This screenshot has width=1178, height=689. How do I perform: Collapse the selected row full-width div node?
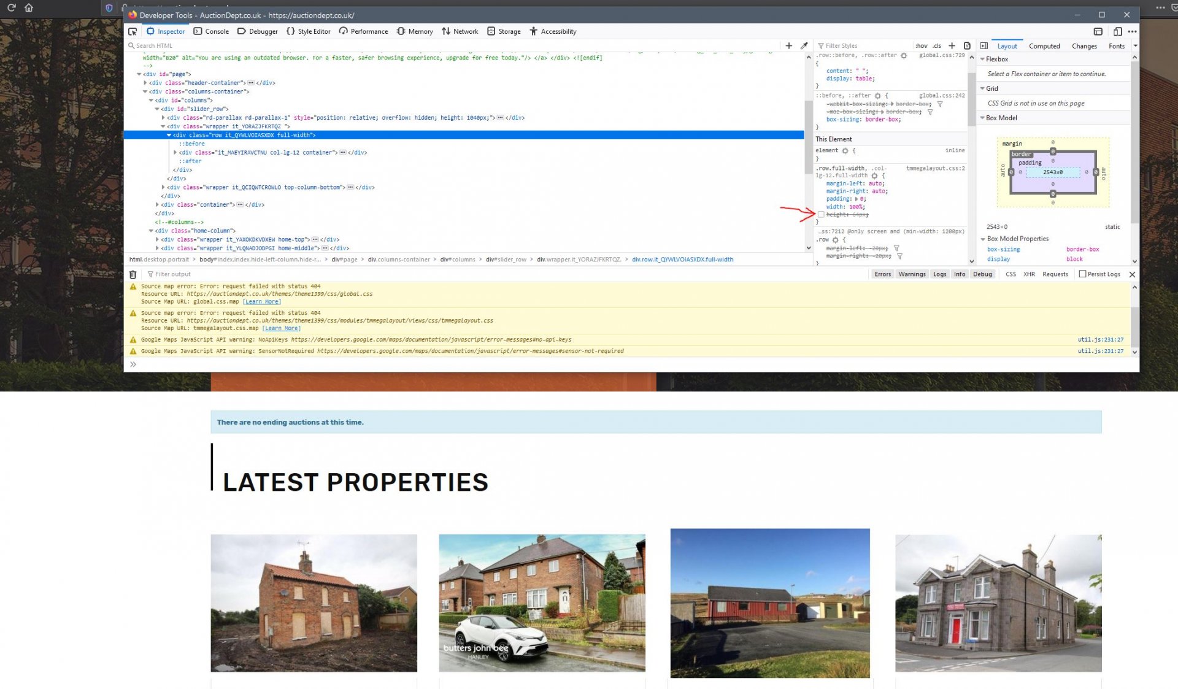169,135
